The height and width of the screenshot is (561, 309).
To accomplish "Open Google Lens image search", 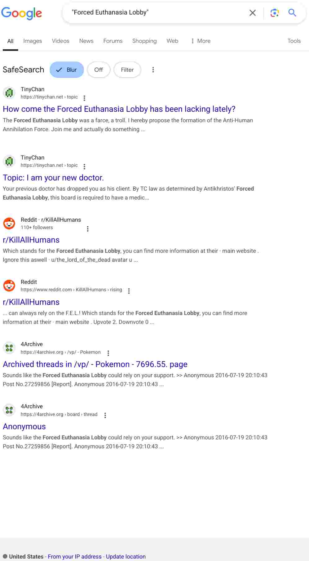I will click(274, 13).
